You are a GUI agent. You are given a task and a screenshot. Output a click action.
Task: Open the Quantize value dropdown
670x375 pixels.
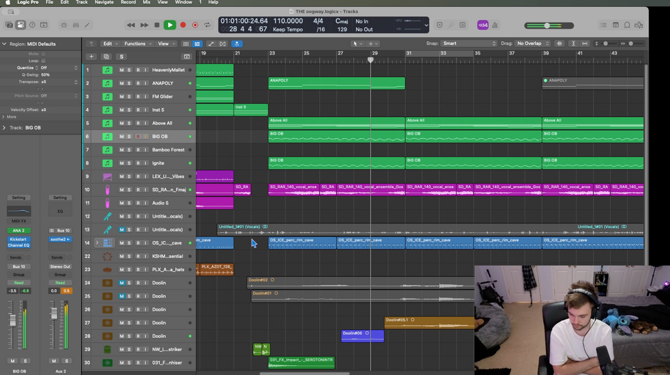(59, 68)
